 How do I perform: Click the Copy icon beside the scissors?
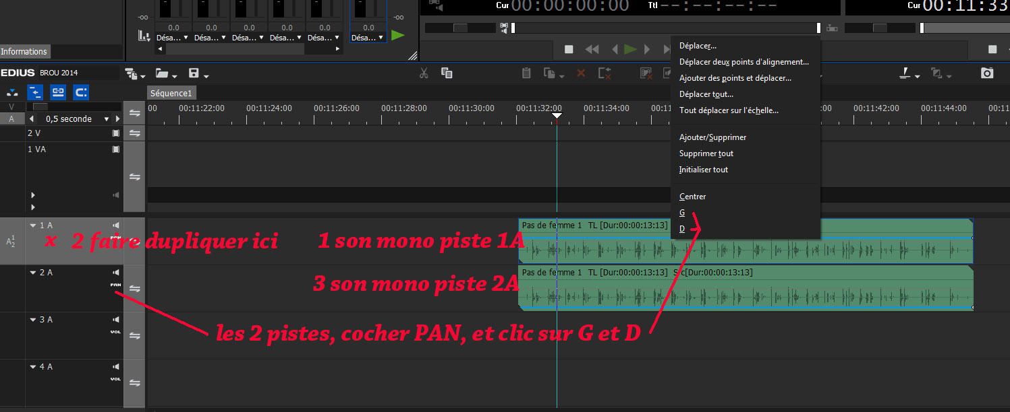[x=447, y=73]
